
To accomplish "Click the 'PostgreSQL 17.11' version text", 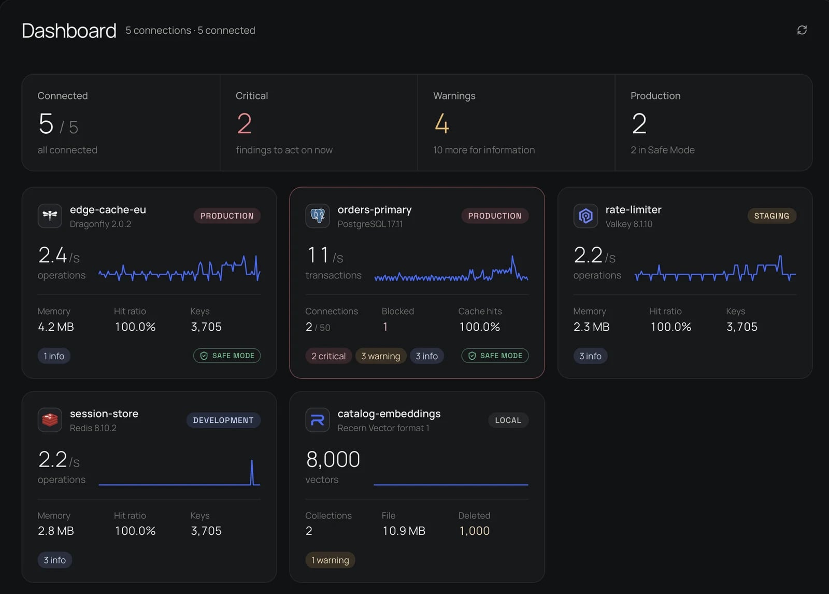I will tap(370, 224).
